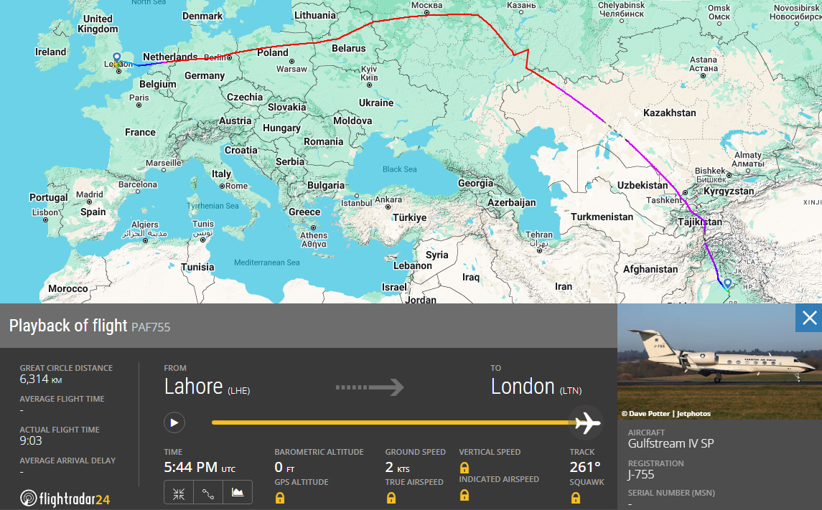
Task: Click the center-map icon below the time
Action: click(179, 494)
